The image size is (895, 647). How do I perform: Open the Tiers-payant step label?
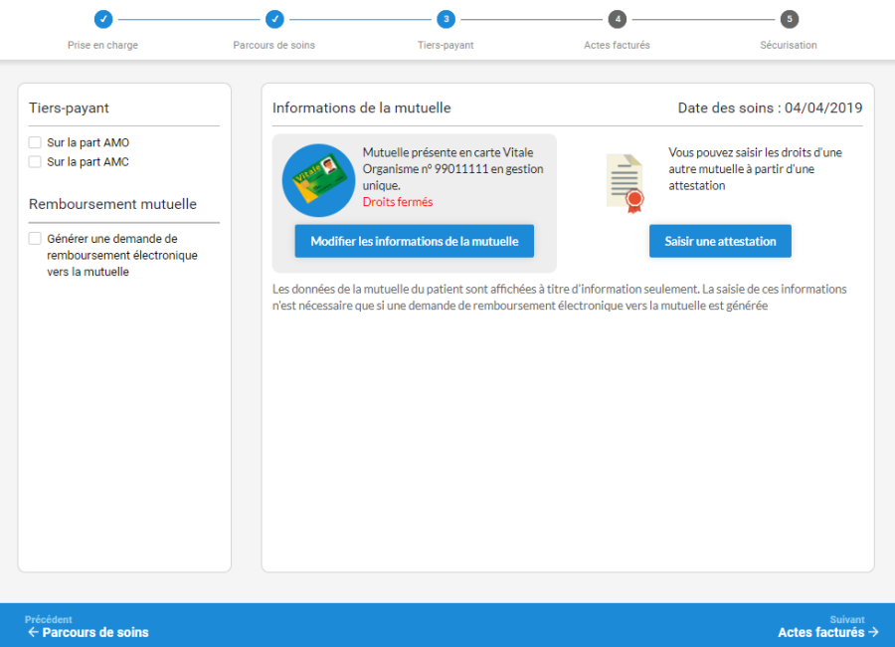(446, 46)
